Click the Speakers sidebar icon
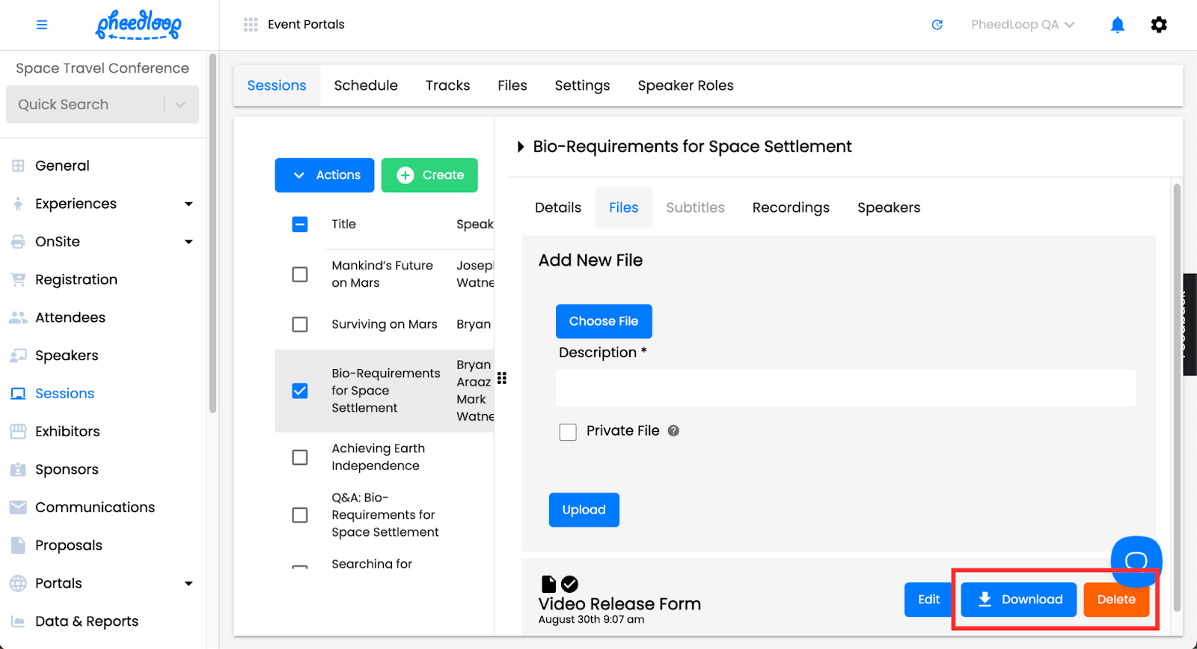This screenshot has width=1197, height=649. [x=18, y=356]
